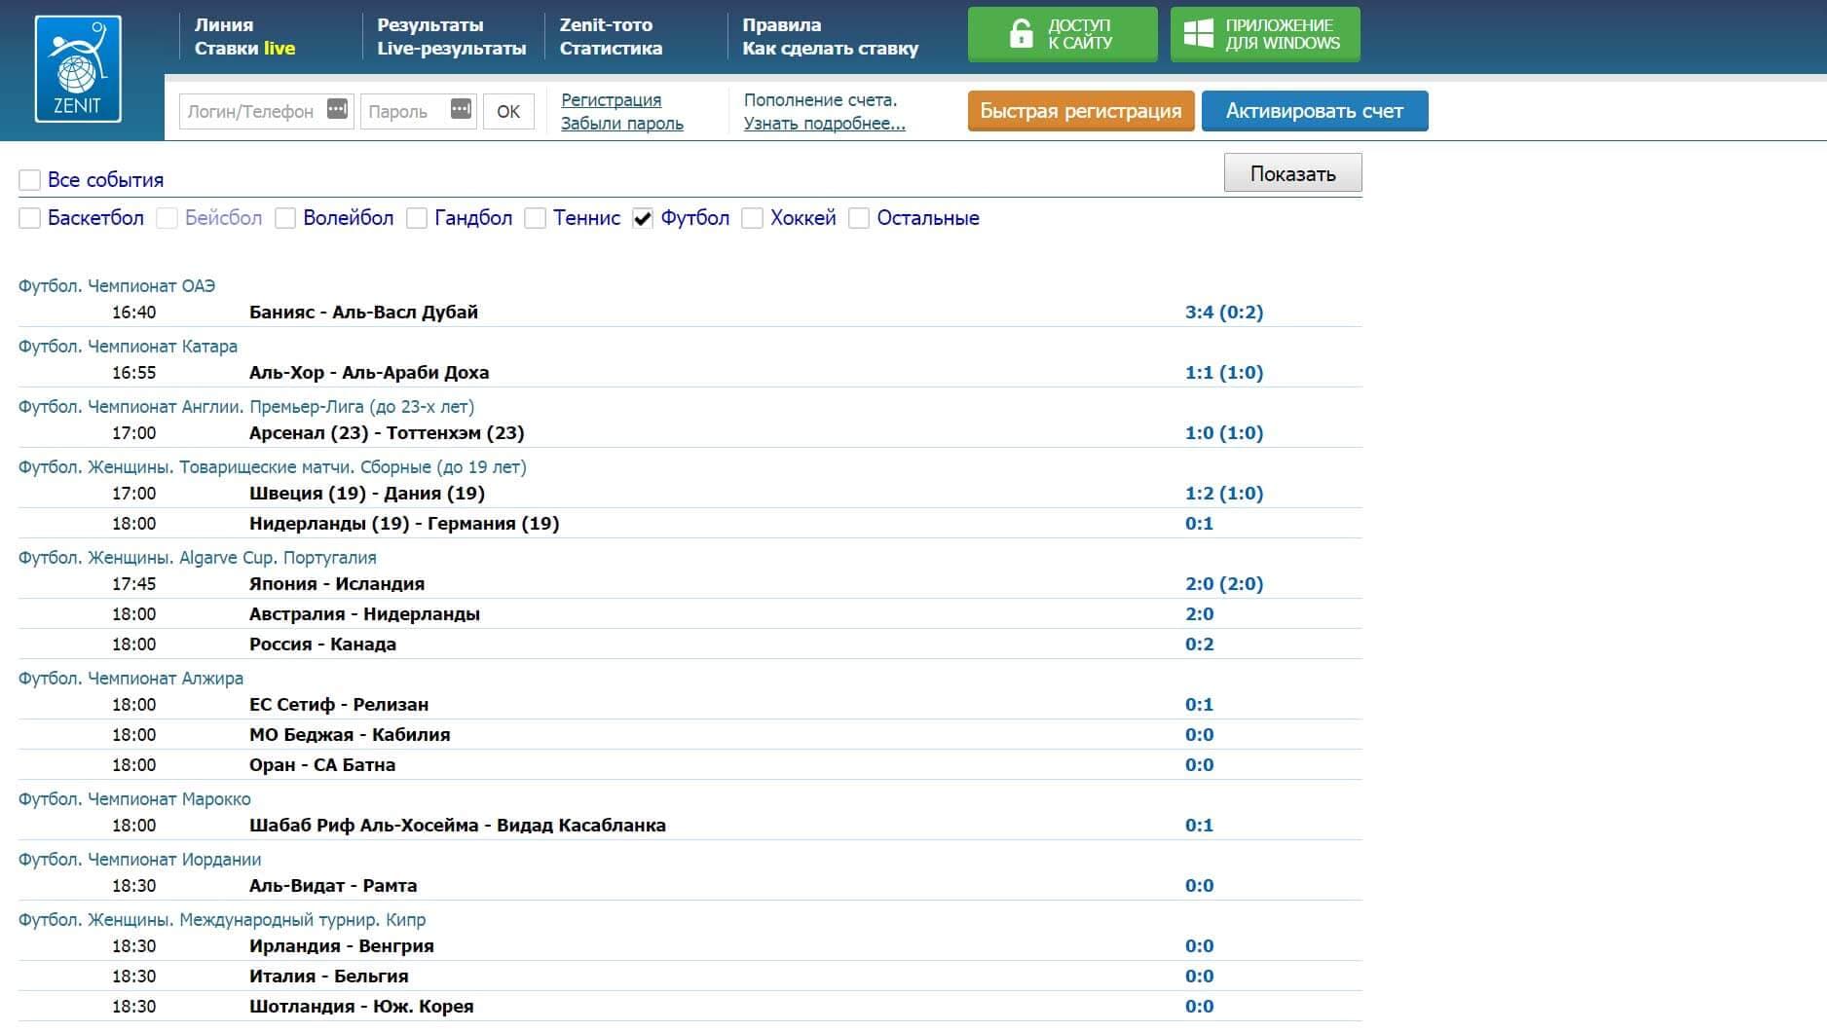Viewport: 1827px width, 1032px height.
Task: Select match 'Австралия - Нидерланды'
Action: point(364,614)
